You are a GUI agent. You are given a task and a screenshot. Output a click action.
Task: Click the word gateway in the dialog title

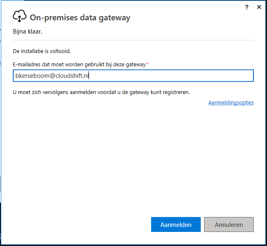click(114, 18)
